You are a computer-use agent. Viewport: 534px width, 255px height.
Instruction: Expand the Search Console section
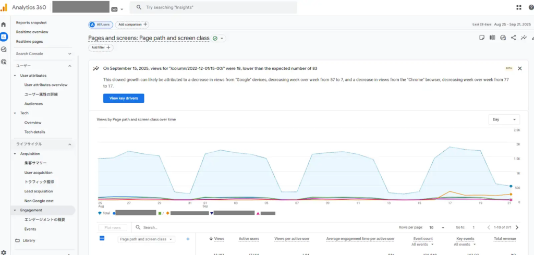(x=69, y=54)
